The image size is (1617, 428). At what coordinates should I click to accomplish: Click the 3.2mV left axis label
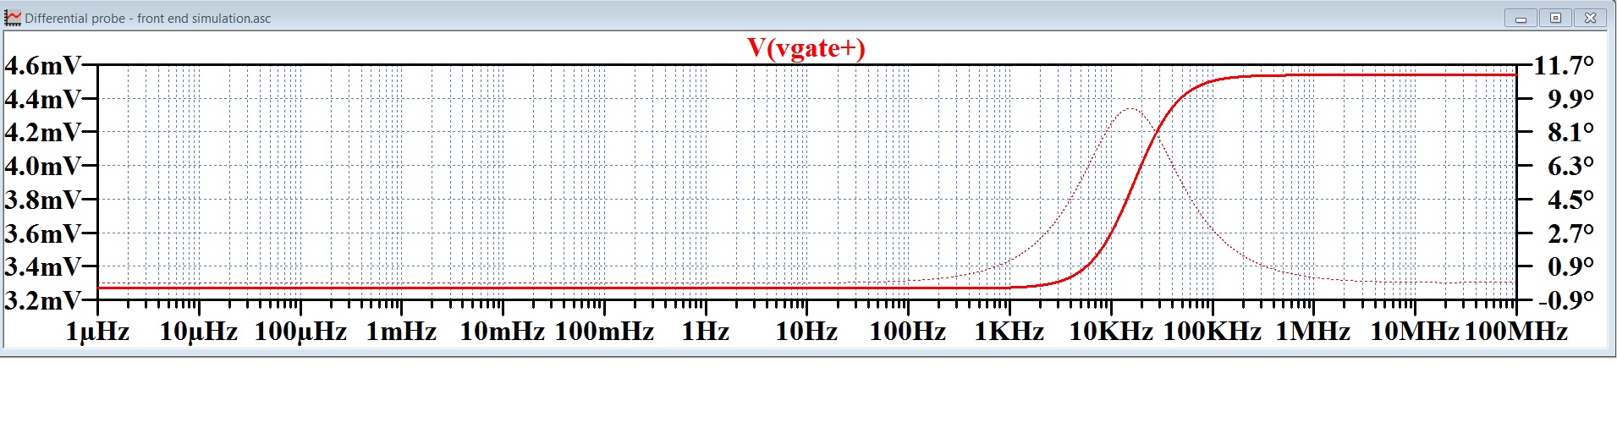(43, 299)
